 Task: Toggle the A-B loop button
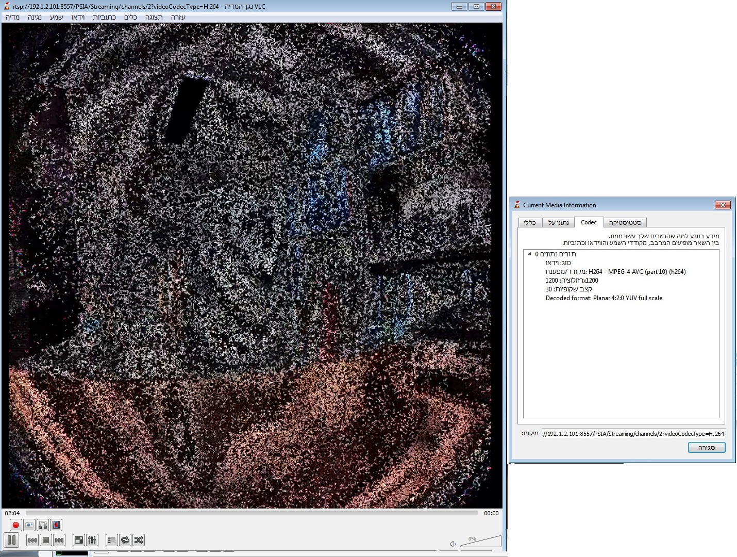tap(43, 525)
